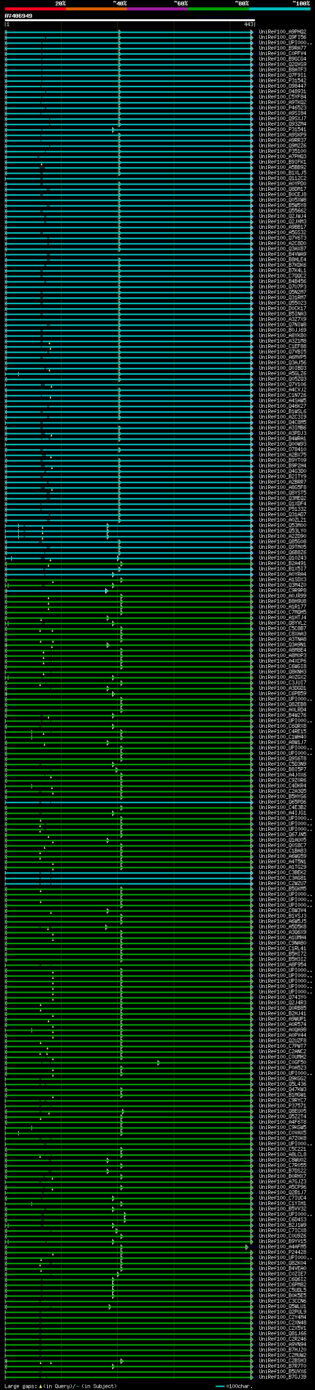Open the UniRef100_C9R9P8 hit

point(283,590)
